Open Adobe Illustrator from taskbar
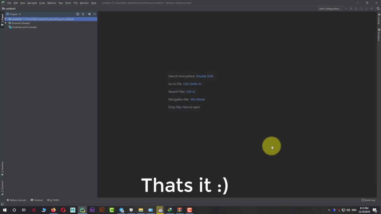Image resolution: width=381 pixels, height=214 pixels. coord(102,210)
